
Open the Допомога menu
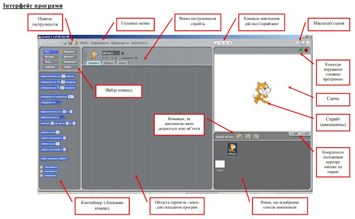(x=139, y=43)
